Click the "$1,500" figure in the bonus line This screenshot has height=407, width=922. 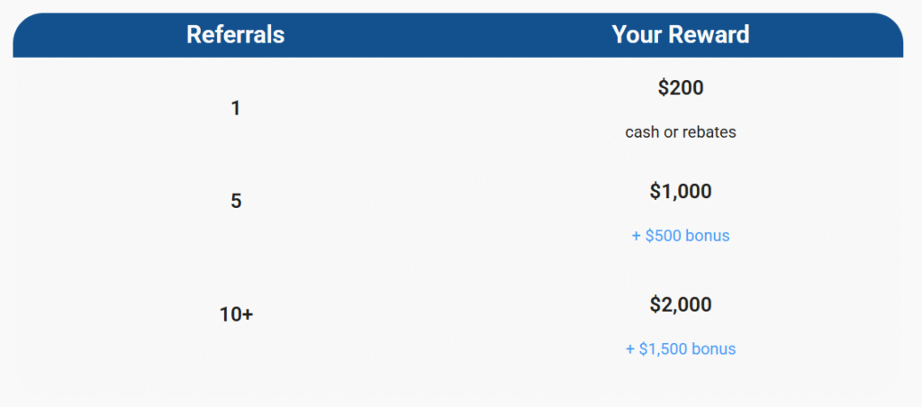664,348
